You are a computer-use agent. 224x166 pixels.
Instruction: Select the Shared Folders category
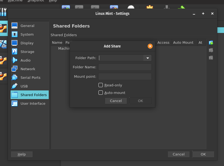29,95
